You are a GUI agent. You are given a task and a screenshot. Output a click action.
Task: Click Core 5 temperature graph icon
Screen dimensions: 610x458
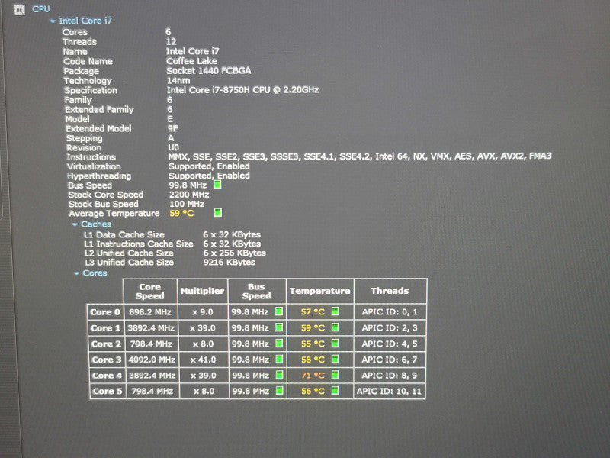pos(335,390)
